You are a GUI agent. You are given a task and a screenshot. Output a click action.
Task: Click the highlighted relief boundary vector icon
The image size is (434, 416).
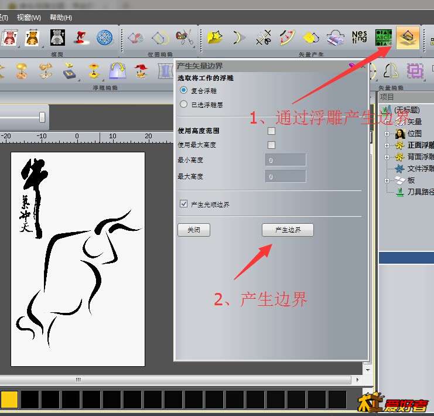408,37
